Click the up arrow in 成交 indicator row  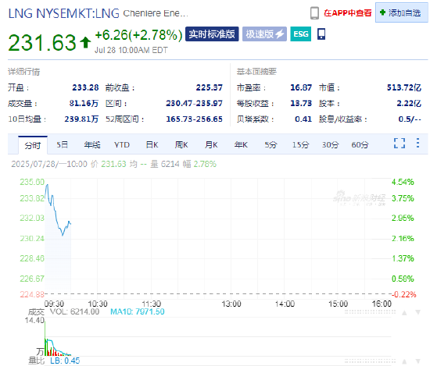point(404,312)
